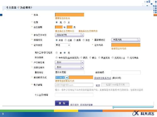Choose 有 for overseas experience
The image size is (157, 117).
click(x=57, y=53)
